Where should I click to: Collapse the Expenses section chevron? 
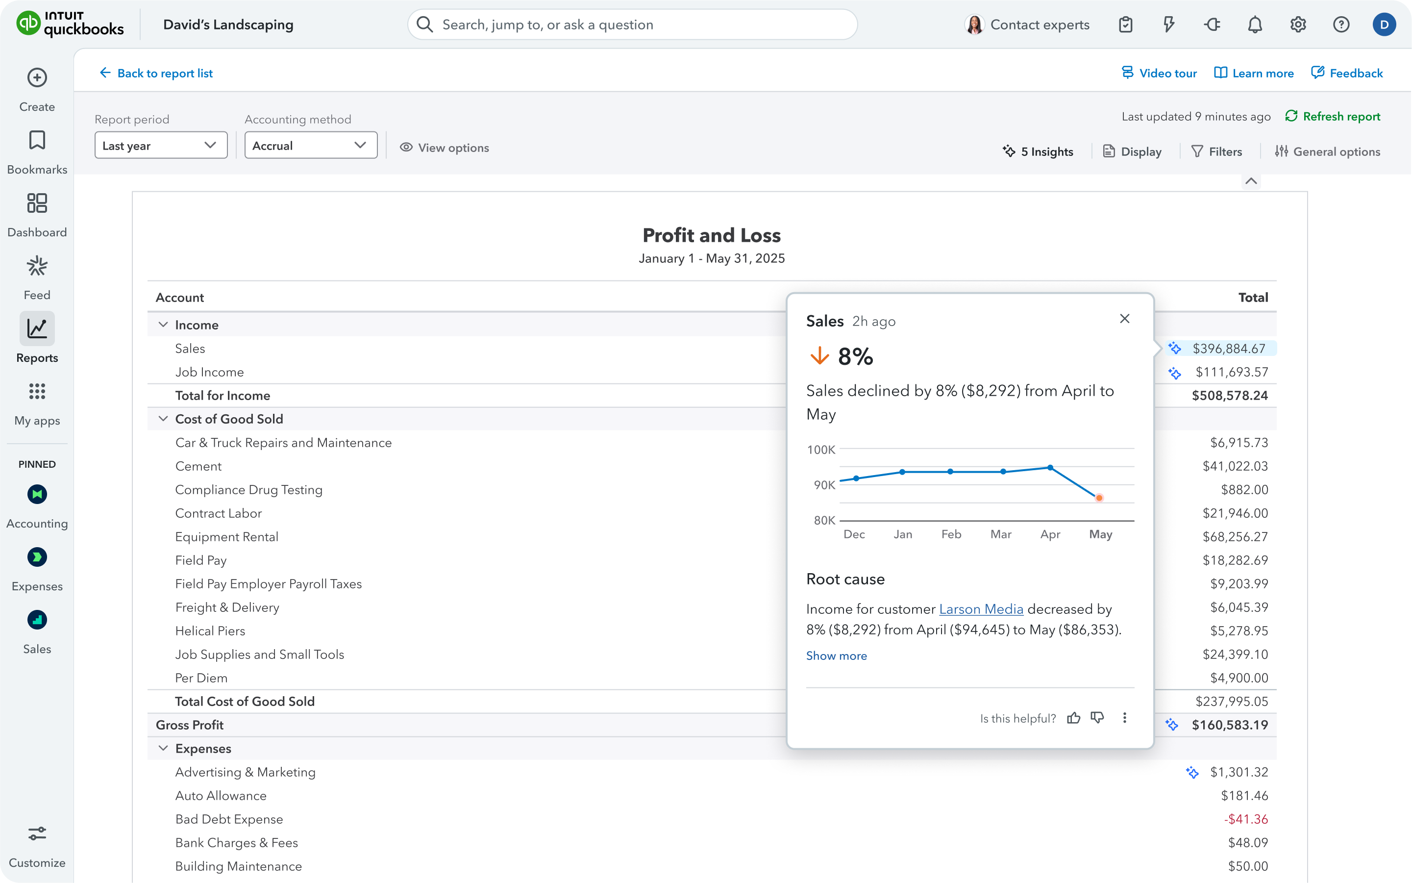(x=163, y=748)
